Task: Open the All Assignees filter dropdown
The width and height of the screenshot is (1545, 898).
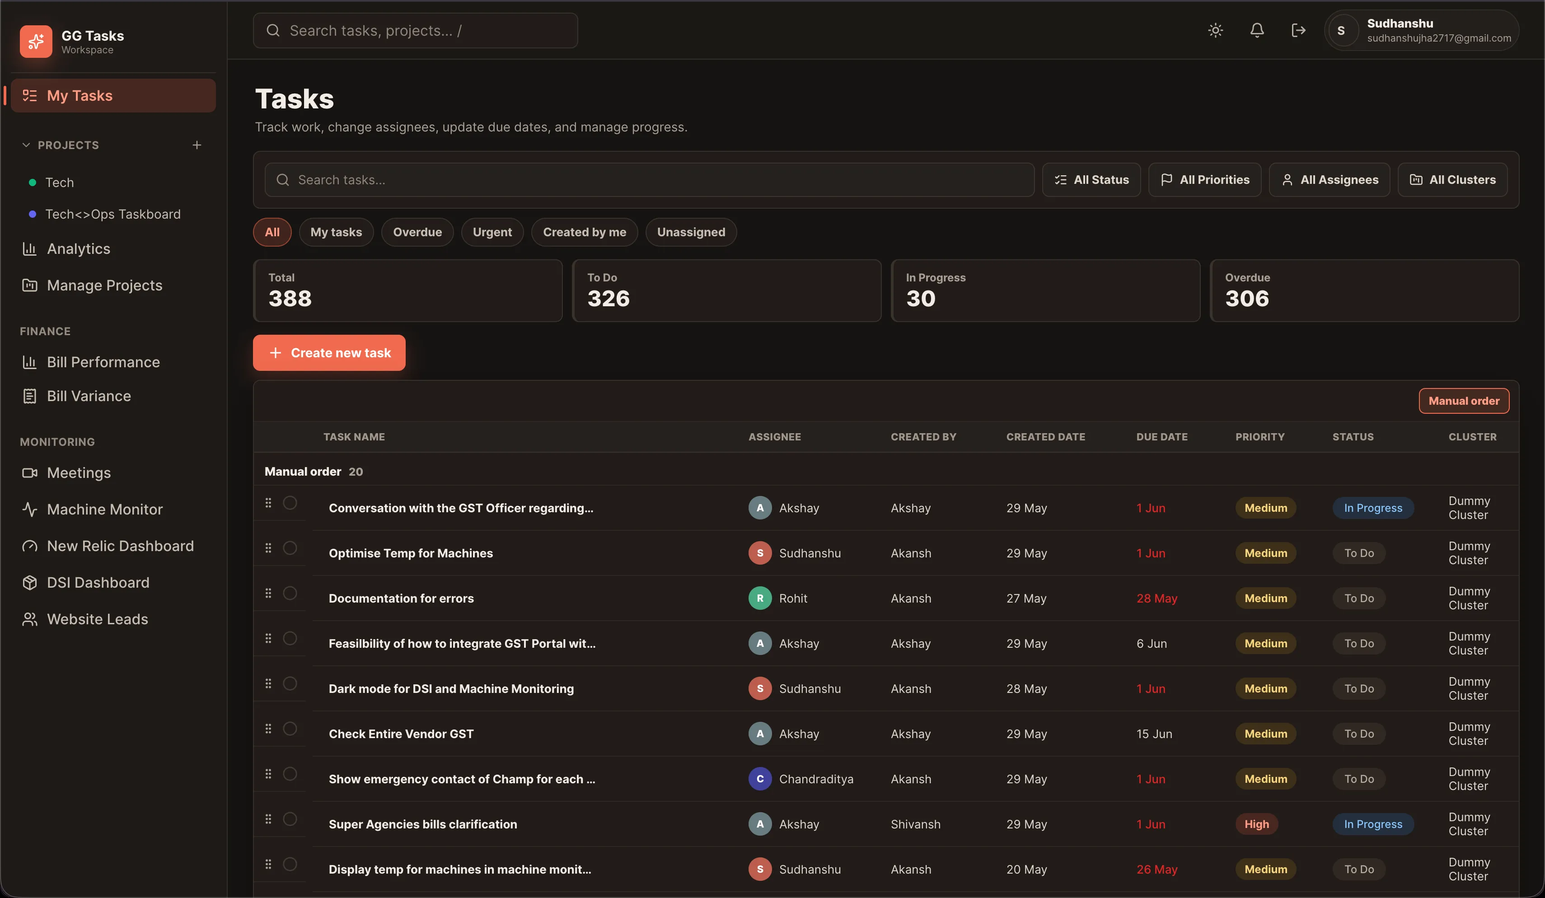Action: pos(1329,180)
